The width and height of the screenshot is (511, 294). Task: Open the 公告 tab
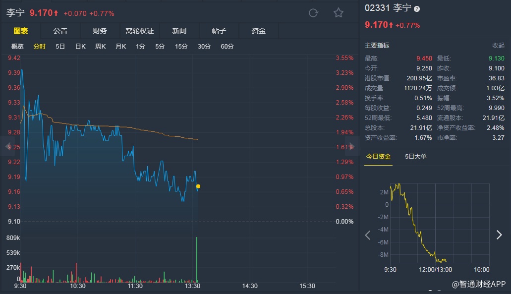point(60,31)
